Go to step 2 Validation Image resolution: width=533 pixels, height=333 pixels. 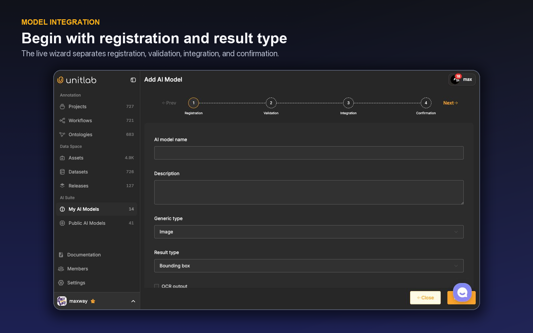(x=271, y=103)
